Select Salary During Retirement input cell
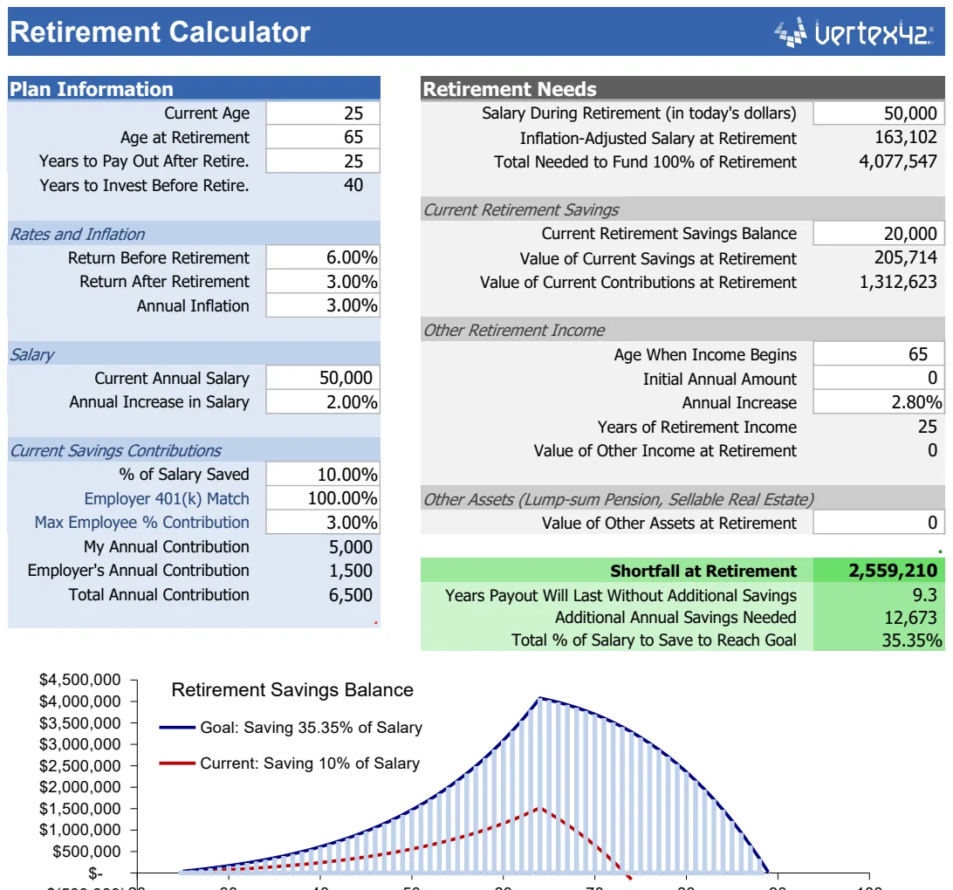Image resolution: width=953 pixels, height=890 pixels. (x=879, y=113)
